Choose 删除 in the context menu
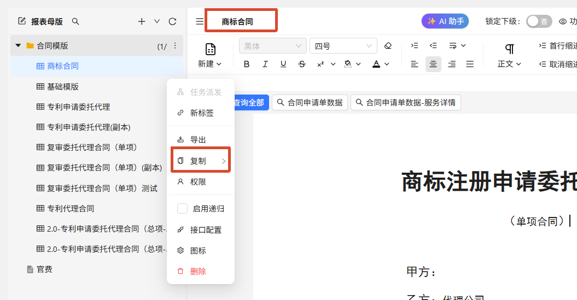 point(201,272)
